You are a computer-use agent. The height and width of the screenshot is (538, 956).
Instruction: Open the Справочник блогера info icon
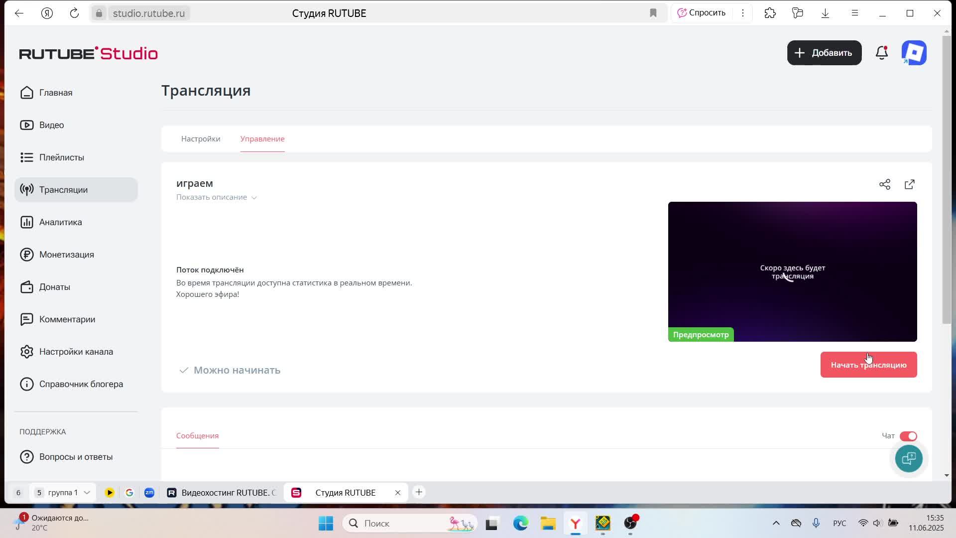tap(27, 384)
